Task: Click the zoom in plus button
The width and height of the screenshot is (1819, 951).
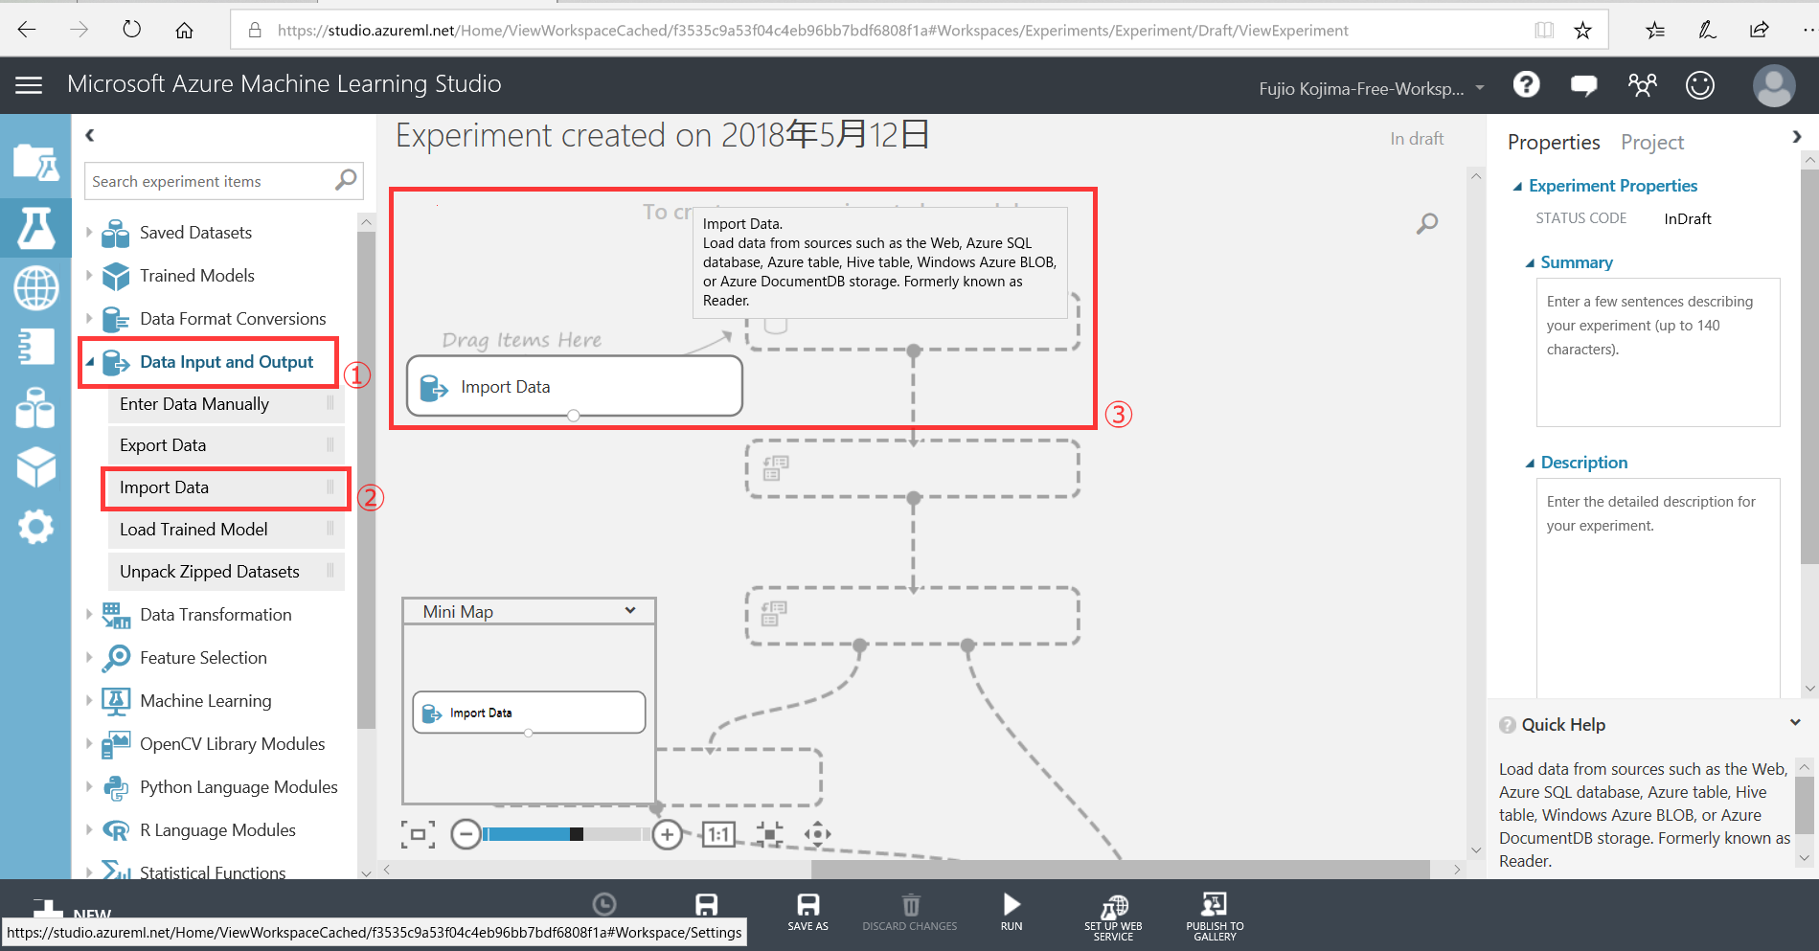Action: (667, 834)
